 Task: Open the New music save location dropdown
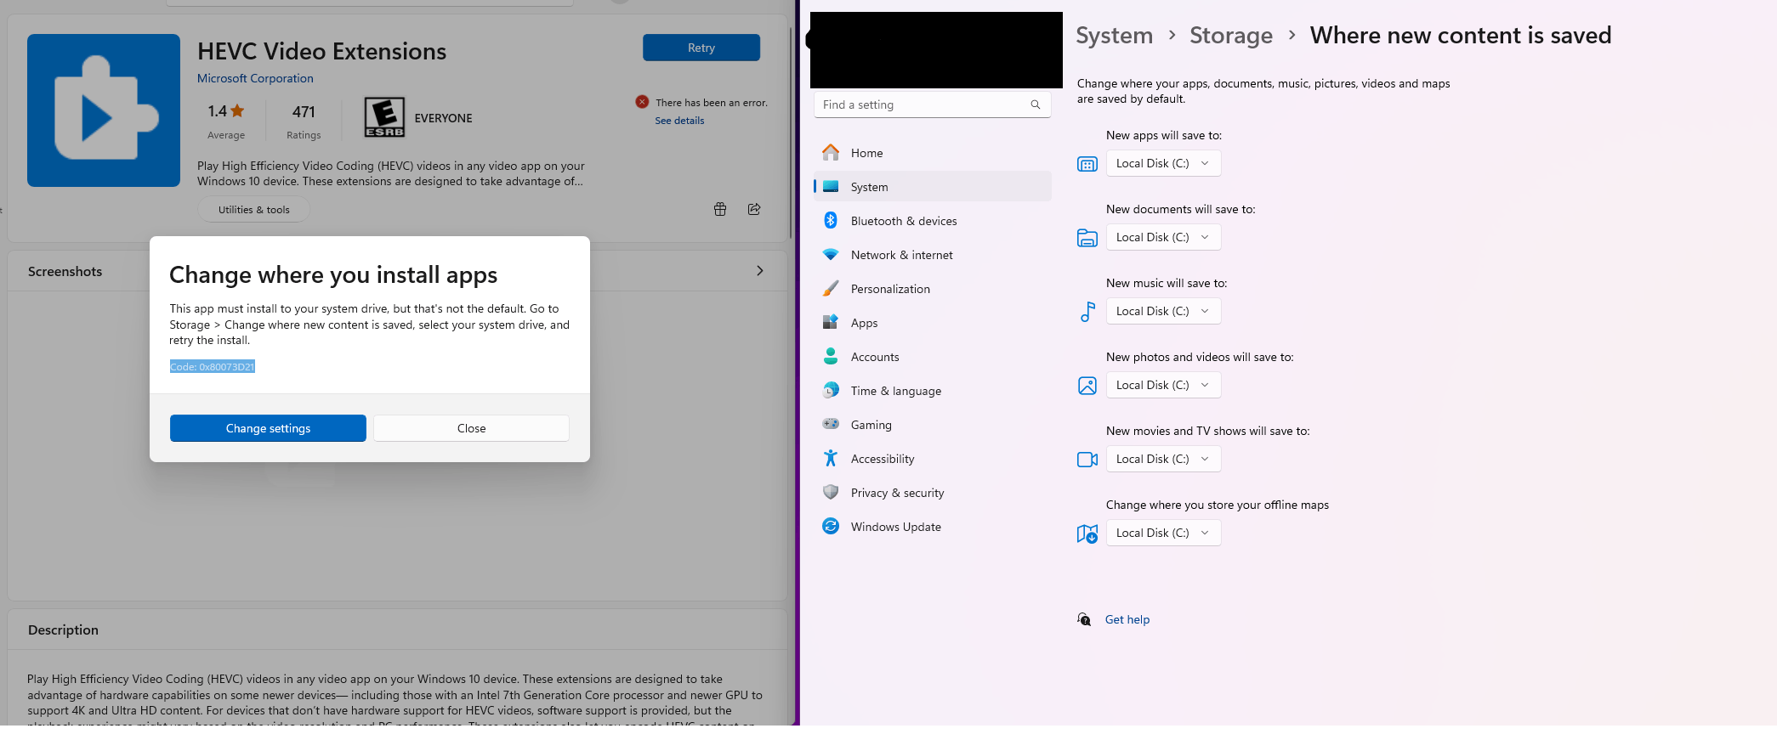[x=1163, y=311]
